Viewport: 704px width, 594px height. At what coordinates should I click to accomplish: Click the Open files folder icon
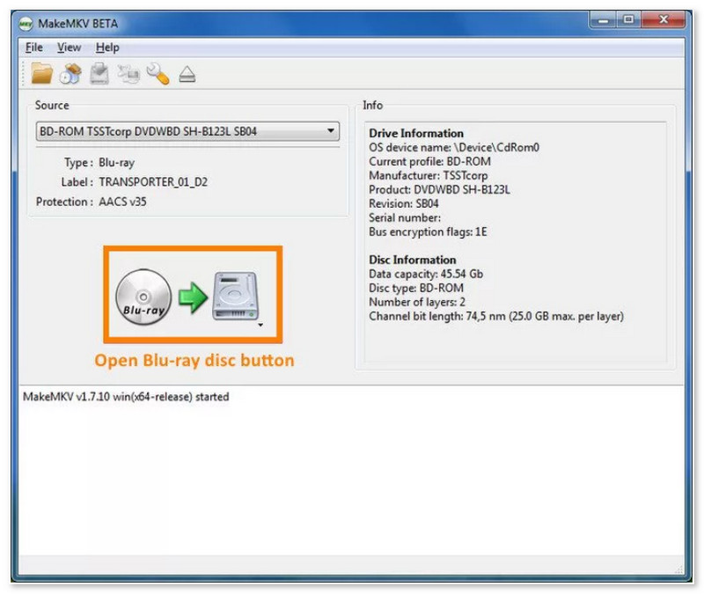(x=41, y=74)
